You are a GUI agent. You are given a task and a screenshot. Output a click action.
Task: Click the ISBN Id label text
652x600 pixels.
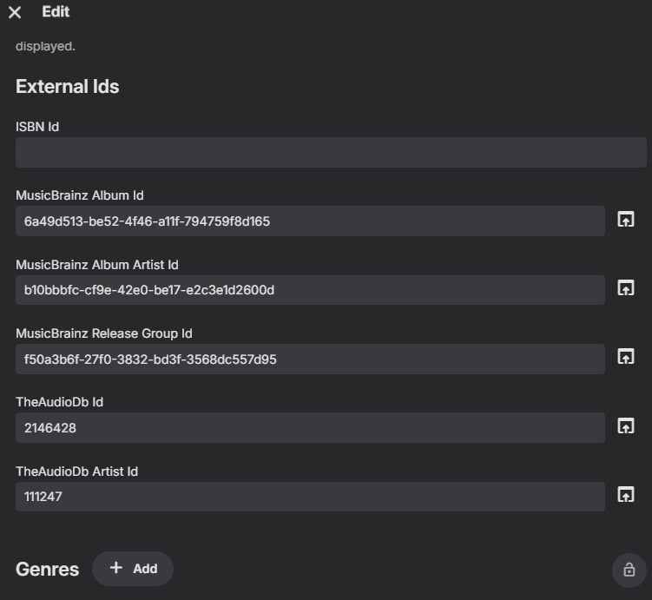click(37, 127)
